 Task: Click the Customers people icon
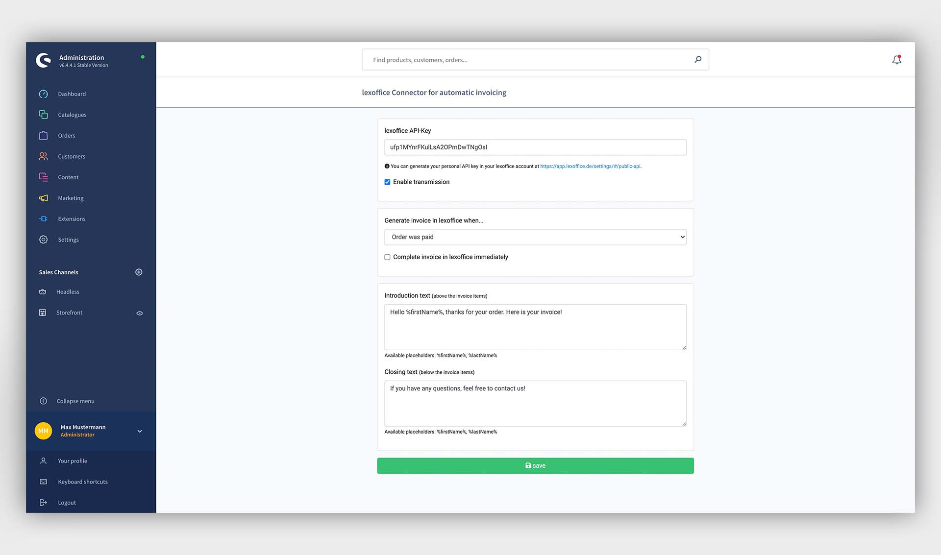click(43, 156)
